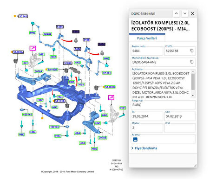Screen dimensions: 210x179
Task: Click the Miktar quantity field
Action: 147,128
